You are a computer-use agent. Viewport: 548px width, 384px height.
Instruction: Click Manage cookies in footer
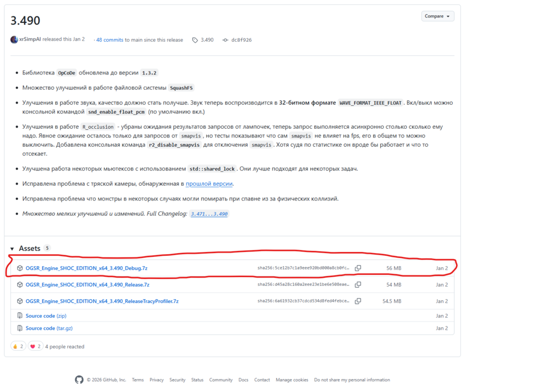point(292,380)
